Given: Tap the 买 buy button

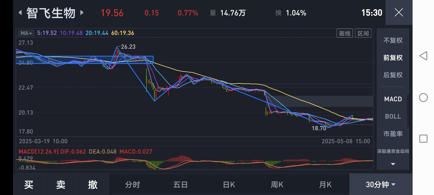Looking at the screenshot, I should click(x=29, y=184).
